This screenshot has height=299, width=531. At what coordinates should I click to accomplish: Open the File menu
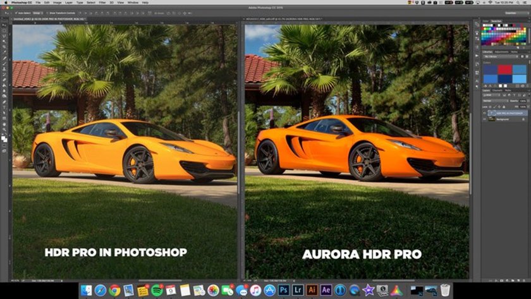coord(38,3)
